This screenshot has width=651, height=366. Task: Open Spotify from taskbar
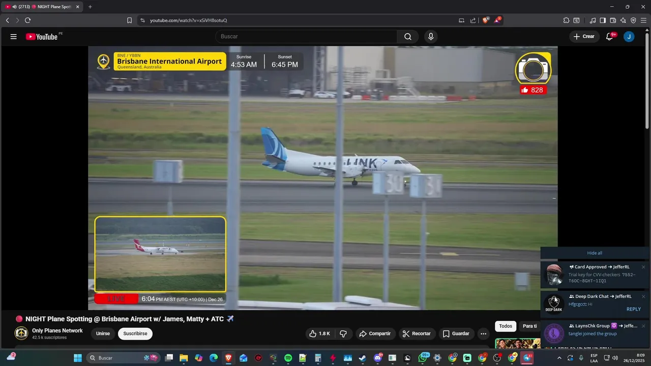[x=288, y=358]
